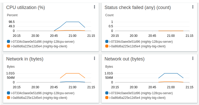
Task: Open Network out widget actions menu
Action: pos(193,58)
